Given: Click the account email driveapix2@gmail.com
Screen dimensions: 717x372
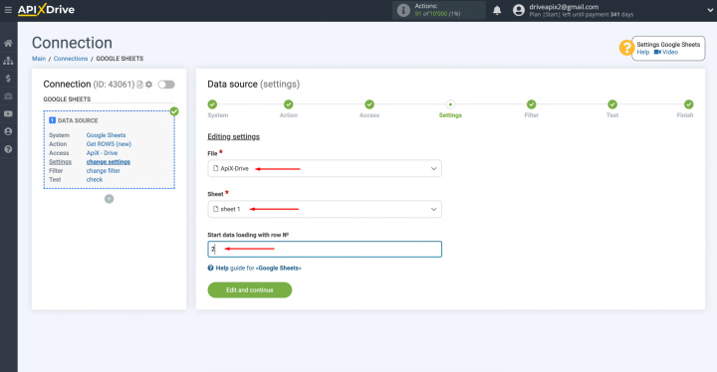Looking at the screenshot, I should point(564,7).
